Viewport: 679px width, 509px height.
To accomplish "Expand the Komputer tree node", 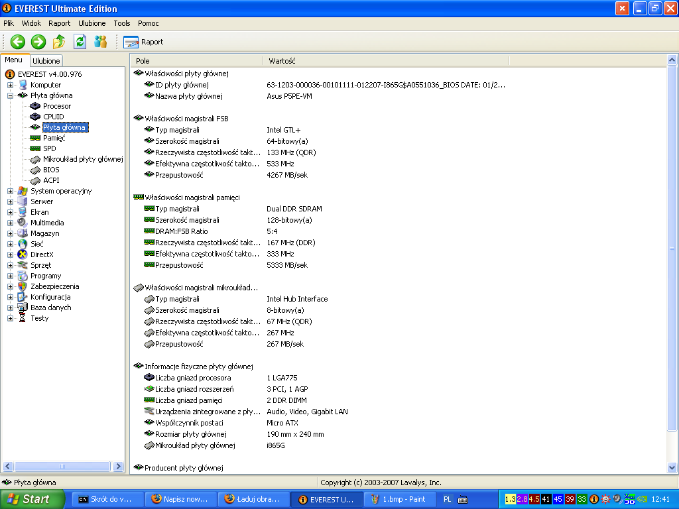I will pos(10,85).
